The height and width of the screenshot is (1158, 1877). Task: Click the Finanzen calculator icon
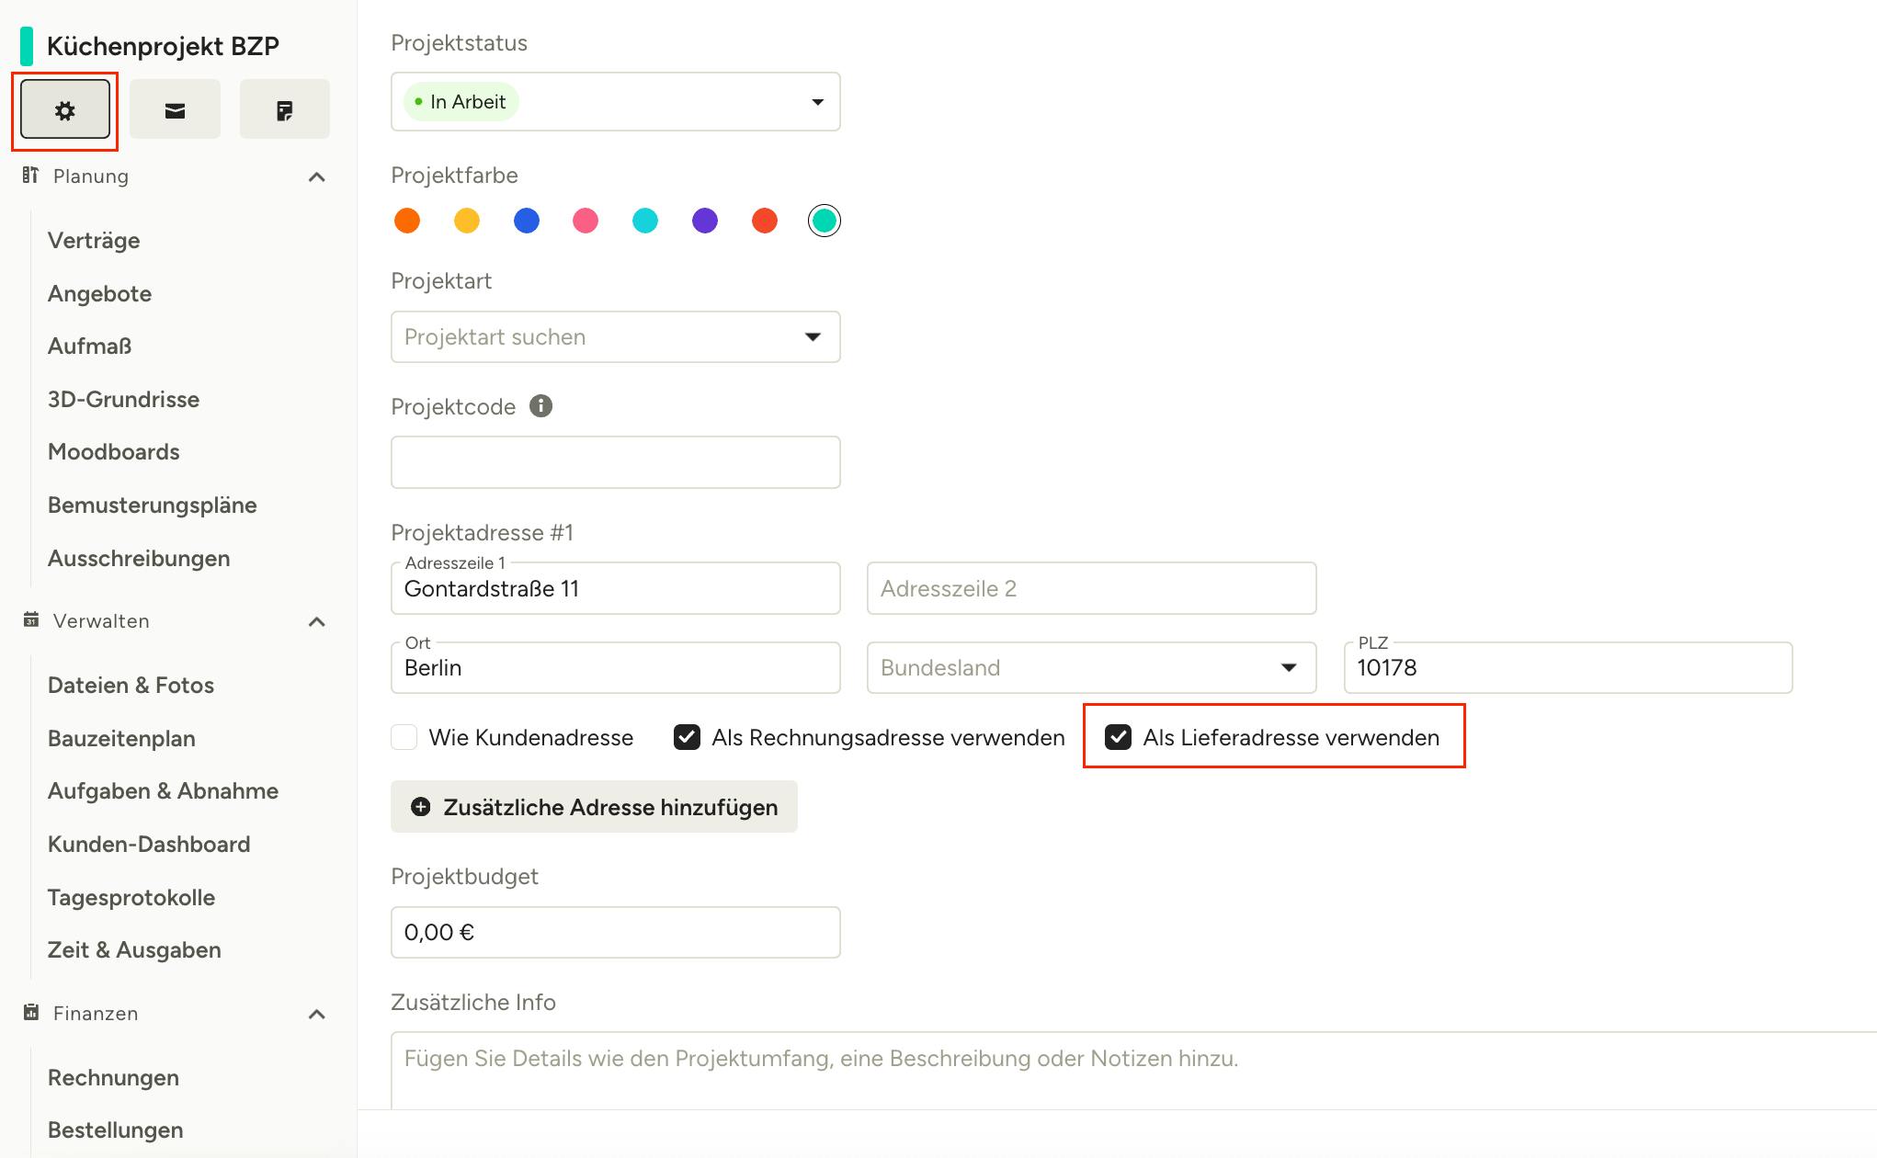(x=31, y=1013)
